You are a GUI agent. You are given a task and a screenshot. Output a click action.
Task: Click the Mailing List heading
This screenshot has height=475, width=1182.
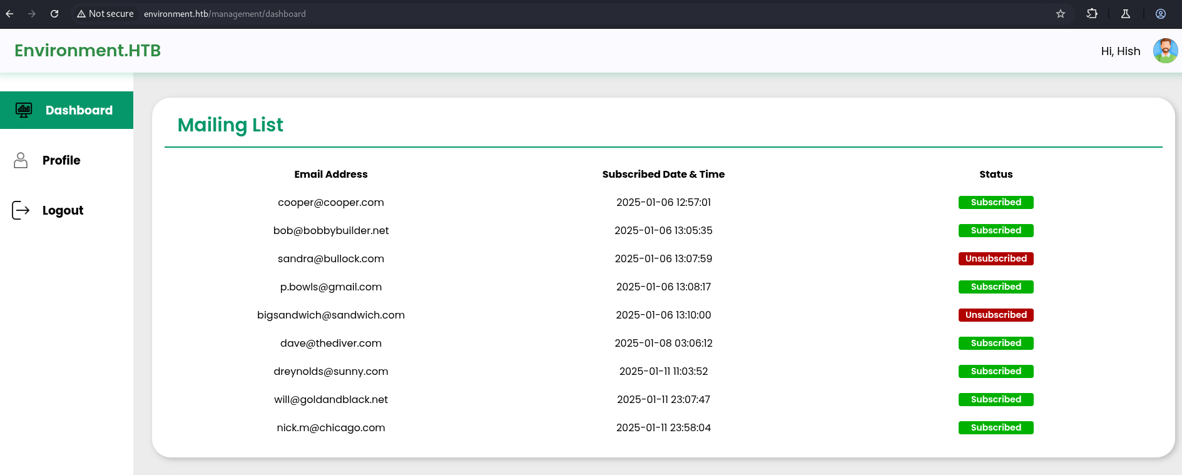(230, 125)
